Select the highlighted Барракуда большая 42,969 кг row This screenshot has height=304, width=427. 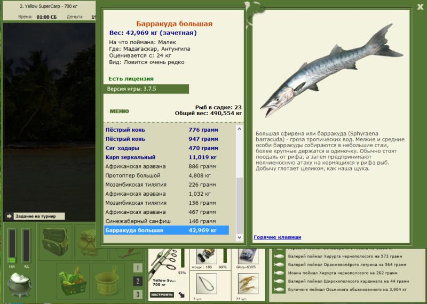tap(167, 230)
